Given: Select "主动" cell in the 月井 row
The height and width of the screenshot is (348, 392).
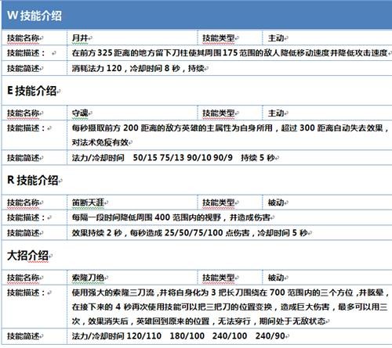Looking at the screenshot, I should coord(327,38).
